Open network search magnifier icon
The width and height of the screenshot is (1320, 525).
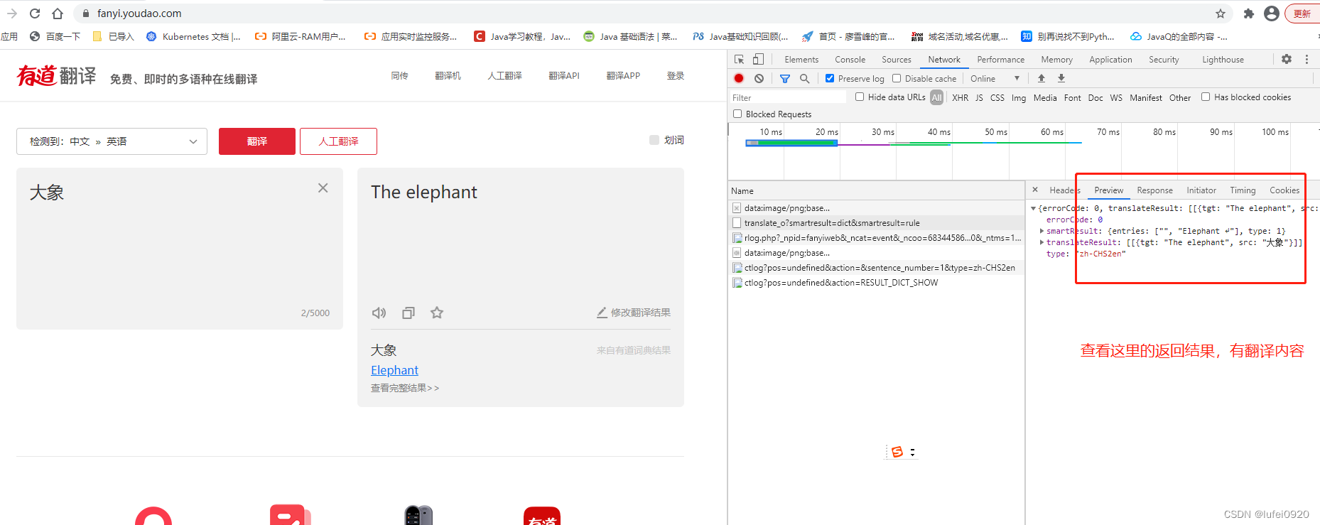804,79
